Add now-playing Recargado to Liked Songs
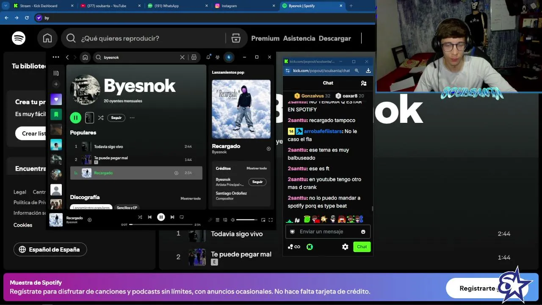The image size is (542, 305). [89, 220]
